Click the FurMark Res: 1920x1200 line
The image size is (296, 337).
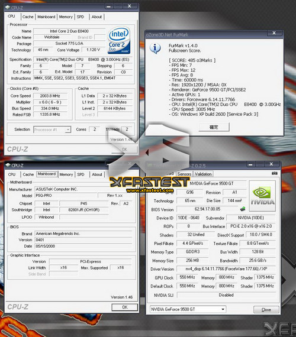pos(198,85)
